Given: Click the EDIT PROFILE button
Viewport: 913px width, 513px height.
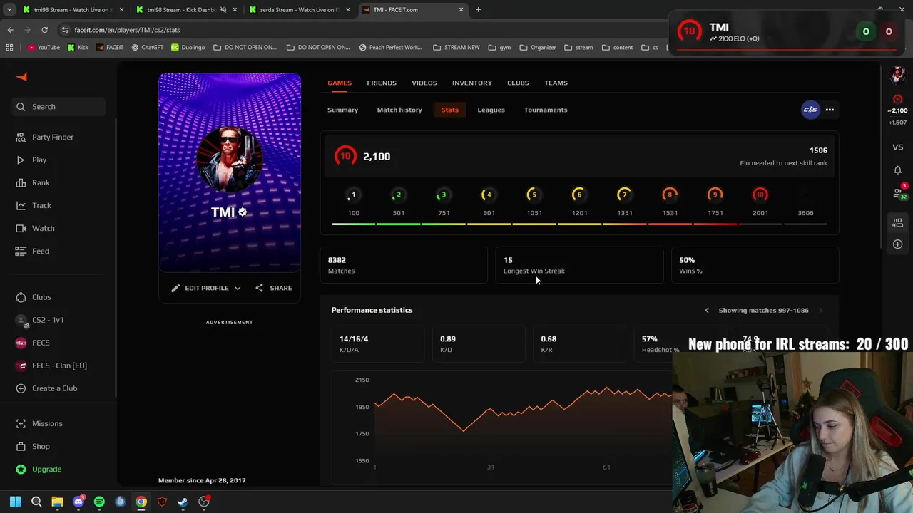Looking at the screenshot, I should coord(207,288).
